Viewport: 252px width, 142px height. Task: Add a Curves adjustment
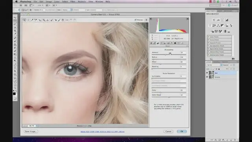coord(222,20)
